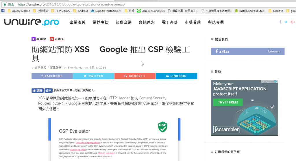Open the LINE@ MANAGER bookmark
Image resolution: width=296 pixels, height=161 pixels.
point(151,11)
